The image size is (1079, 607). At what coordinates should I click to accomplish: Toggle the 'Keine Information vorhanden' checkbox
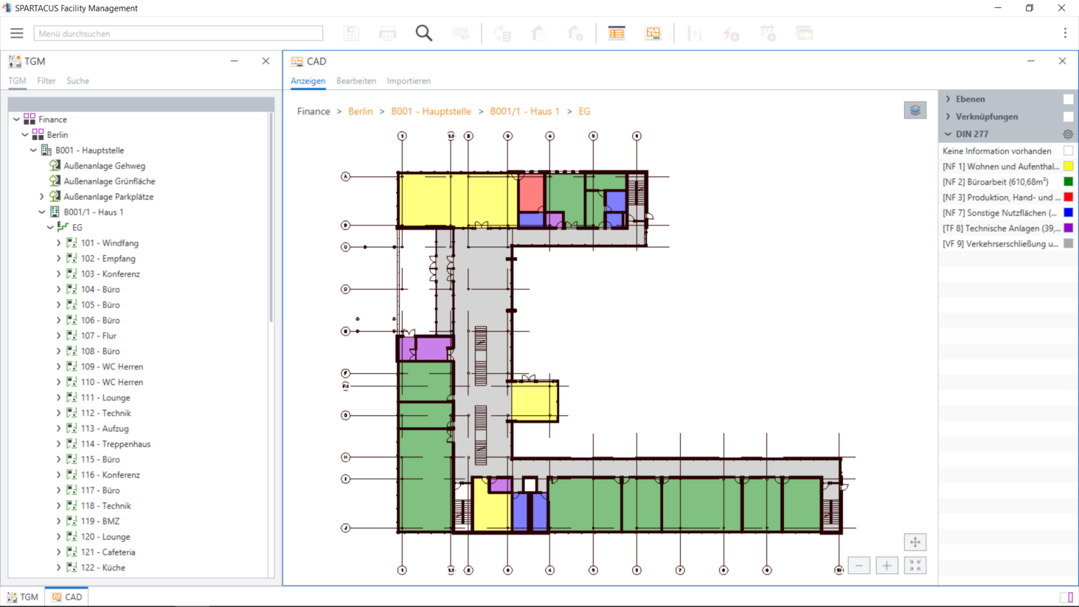point(1068,150)
